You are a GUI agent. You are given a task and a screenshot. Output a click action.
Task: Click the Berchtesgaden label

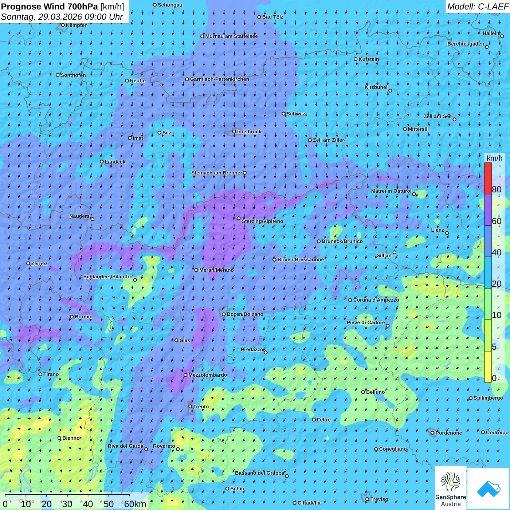pyautogui.click(x=466, y=44)
